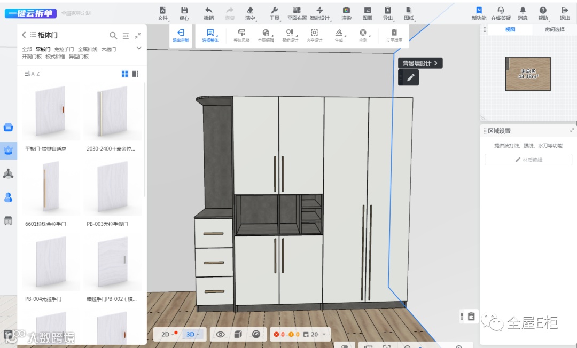Click the 保存 (Save) icon
577x348 pixels.
[x=184, y=11]
